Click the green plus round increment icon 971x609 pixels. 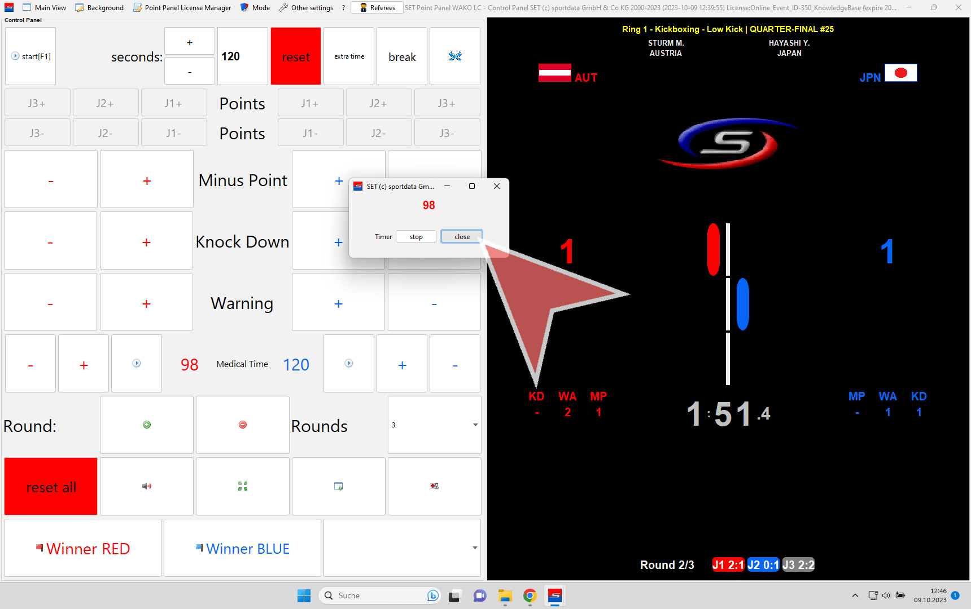(x=147, y=425)
